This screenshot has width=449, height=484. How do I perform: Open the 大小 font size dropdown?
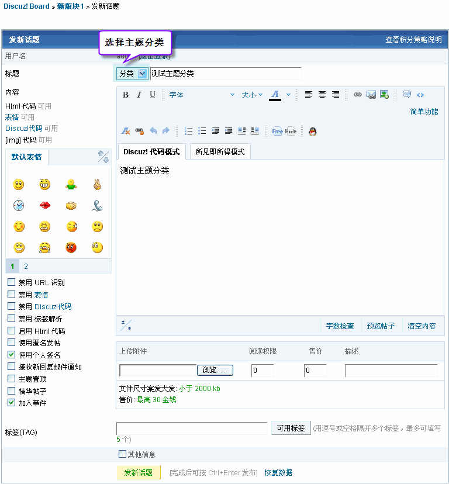252,95
